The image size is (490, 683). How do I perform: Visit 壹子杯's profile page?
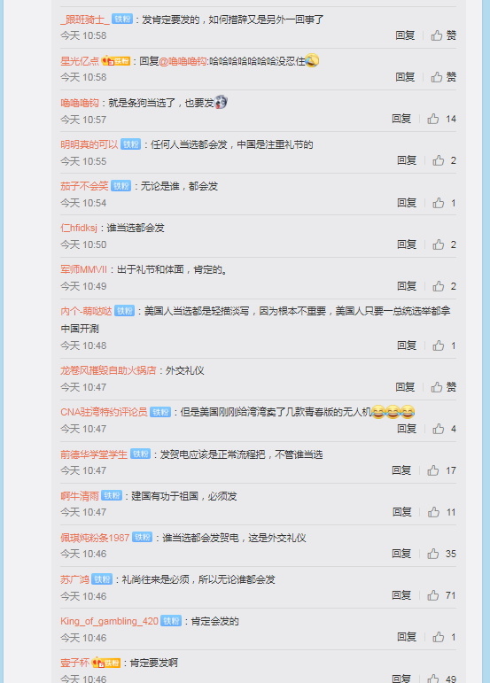pos(75,663)
